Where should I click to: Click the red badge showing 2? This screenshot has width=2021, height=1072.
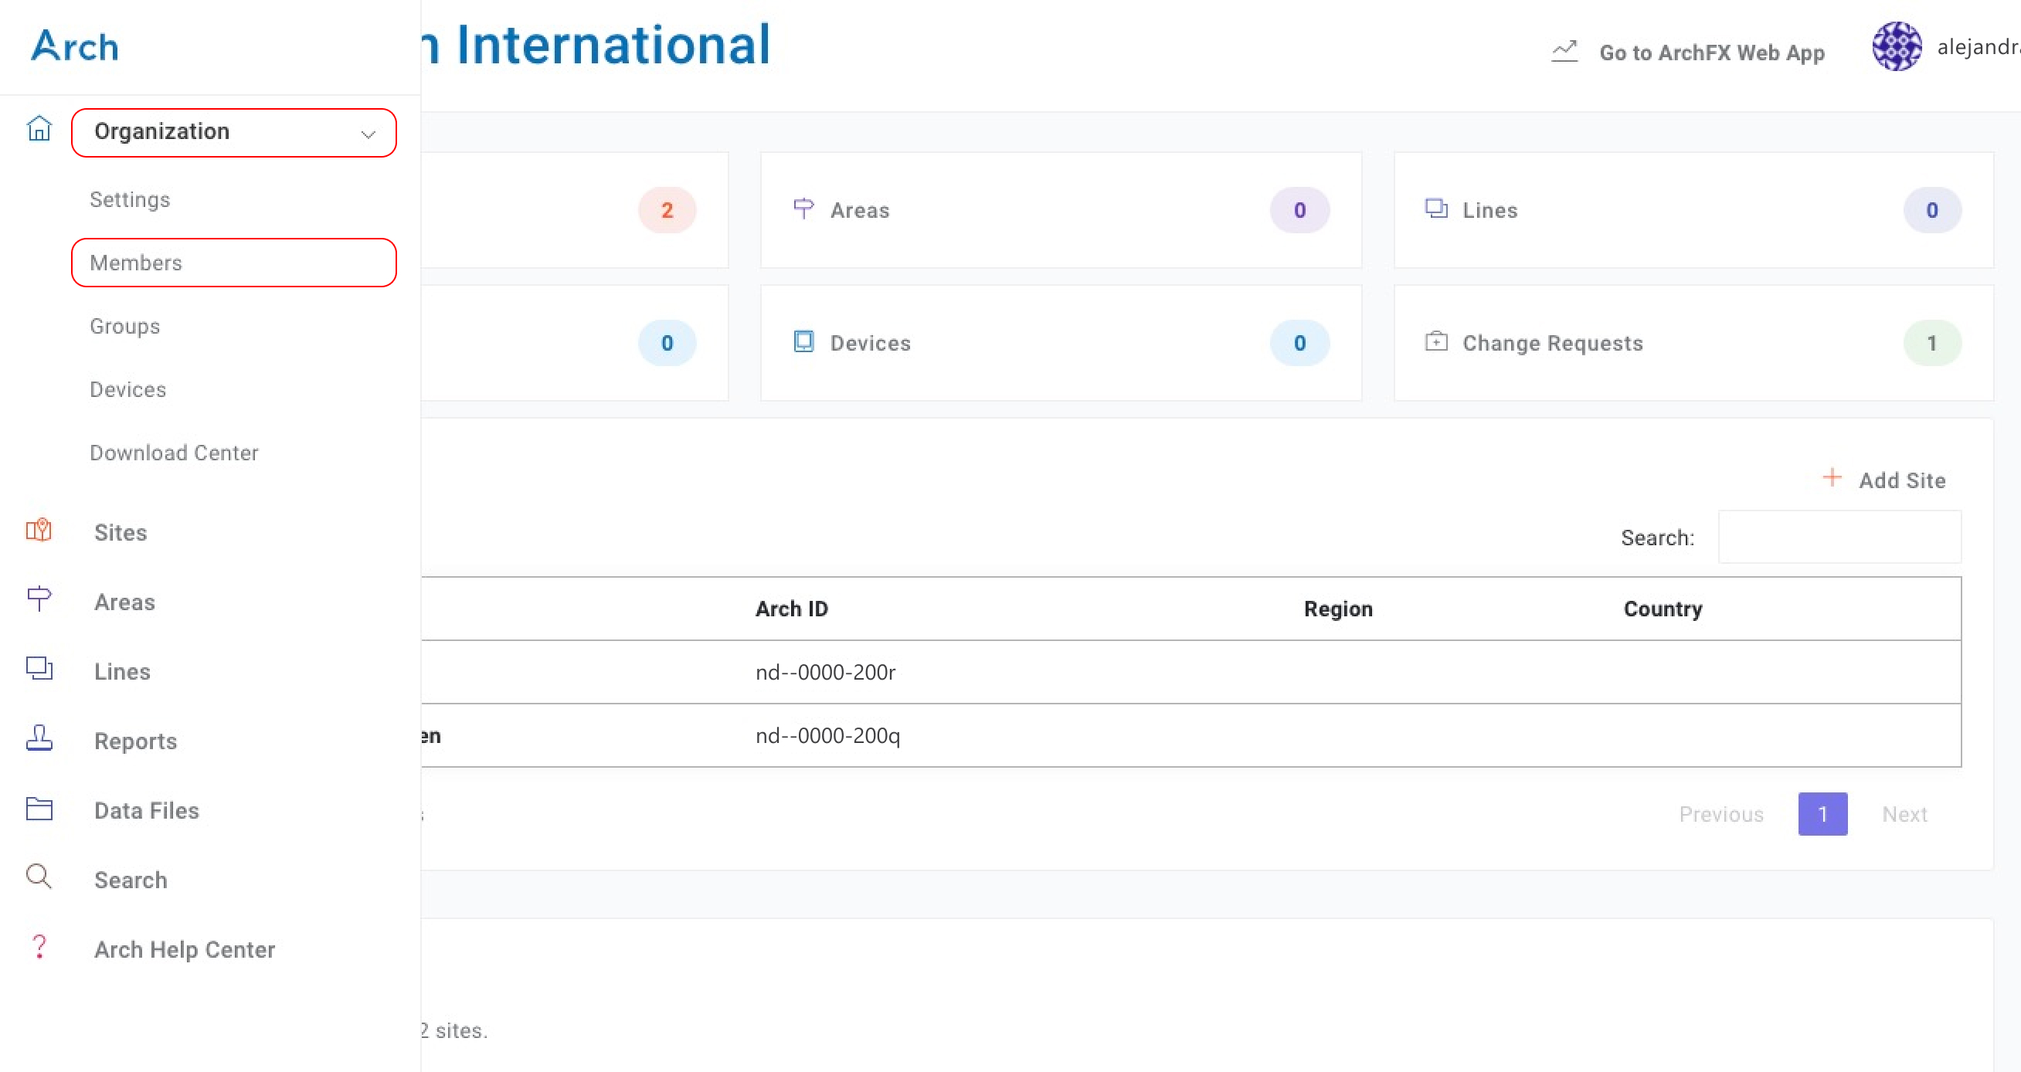[x=667, y=210]
